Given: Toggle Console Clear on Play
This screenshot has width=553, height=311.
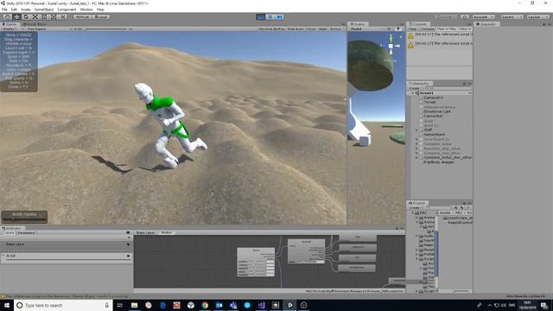Looking at the screenshot, I should point(447,29).
